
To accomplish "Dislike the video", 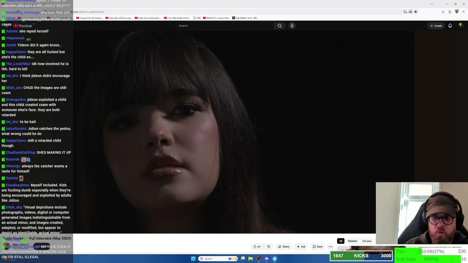I will coord(269,247).
